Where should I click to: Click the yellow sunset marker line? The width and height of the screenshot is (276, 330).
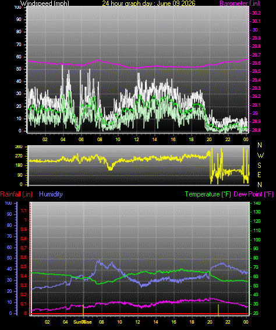(x=218, y=310)
